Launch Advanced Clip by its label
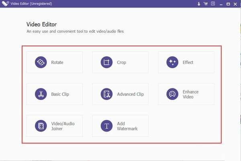Viewport: 241px width, 161px height. (130, 94)
